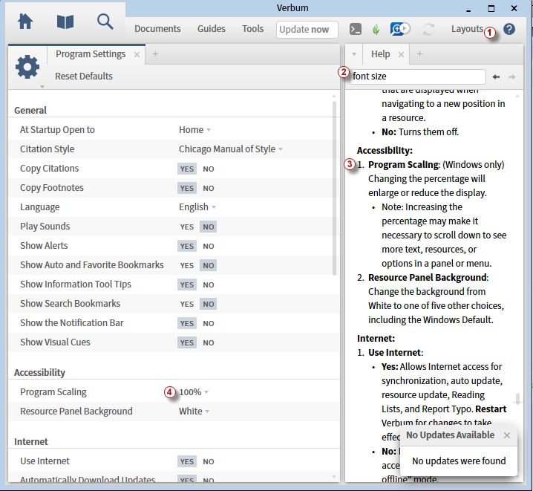The width and height of the screenshot is (533, 491).
Task: Open the Citation Style dropdown
Action: click(231, 149)
